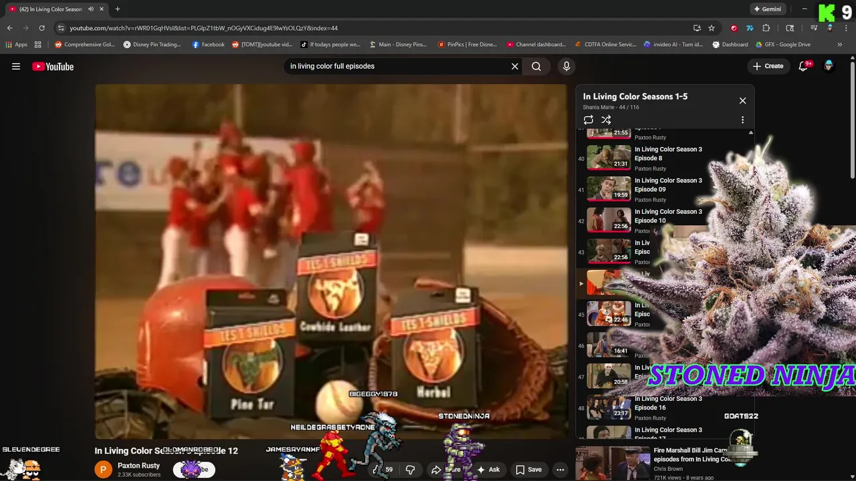This screenshot has width=856, height=481.
Task: Toggle shuffle playlist
Action: click(x=606, y=120)
